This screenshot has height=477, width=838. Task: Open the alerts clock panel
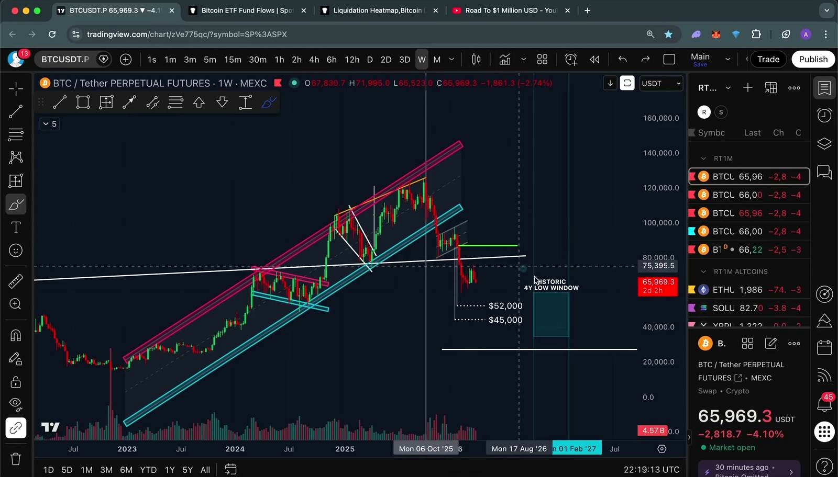[824, 115]
